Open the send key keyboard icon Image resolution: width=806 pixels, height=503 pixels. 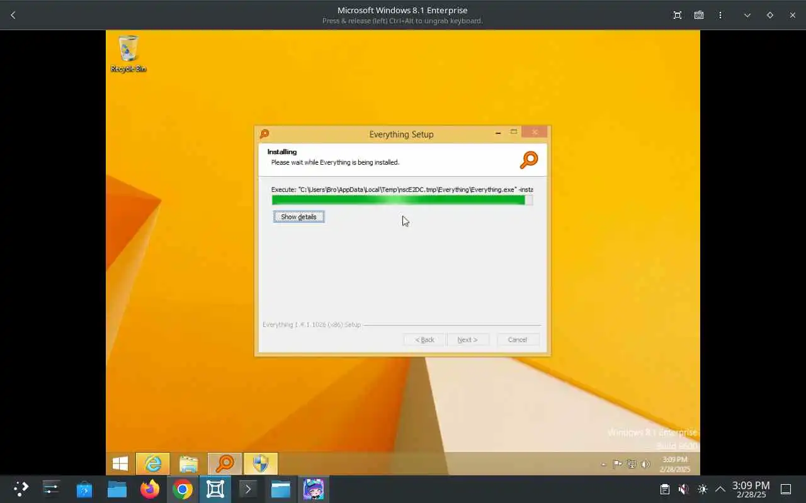[699, 15]
